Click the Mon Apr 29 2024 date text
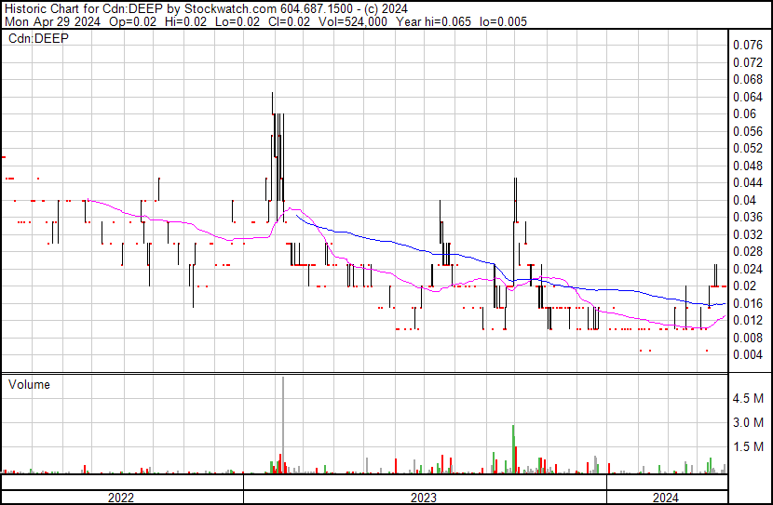773x505 pixels. 52,21
